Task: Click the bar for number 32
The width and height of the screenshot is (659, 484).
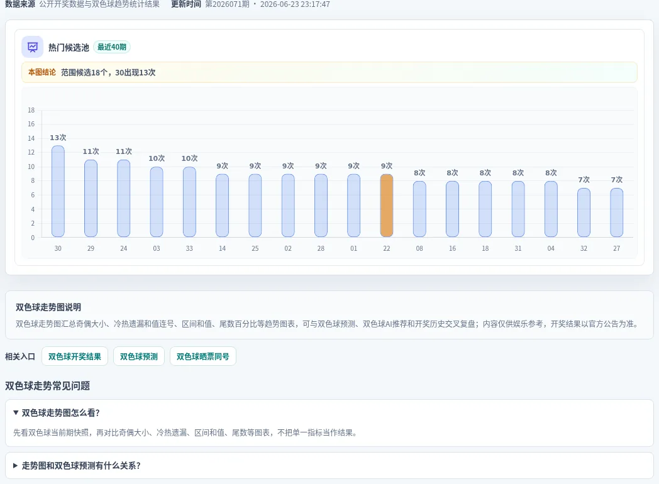Action: click(584, 212)
